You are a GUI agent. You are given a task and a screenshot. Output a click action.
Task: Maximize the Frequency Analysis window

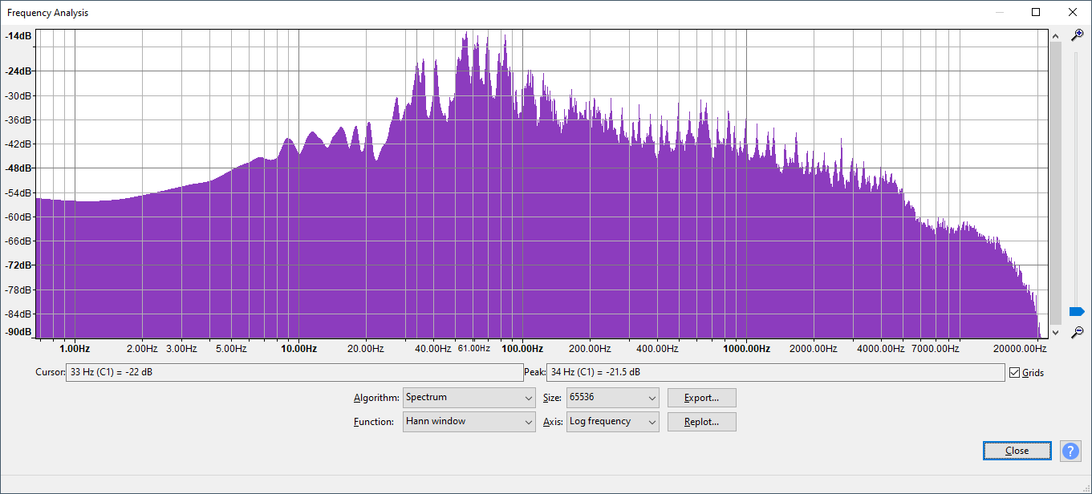(1036, 12)
